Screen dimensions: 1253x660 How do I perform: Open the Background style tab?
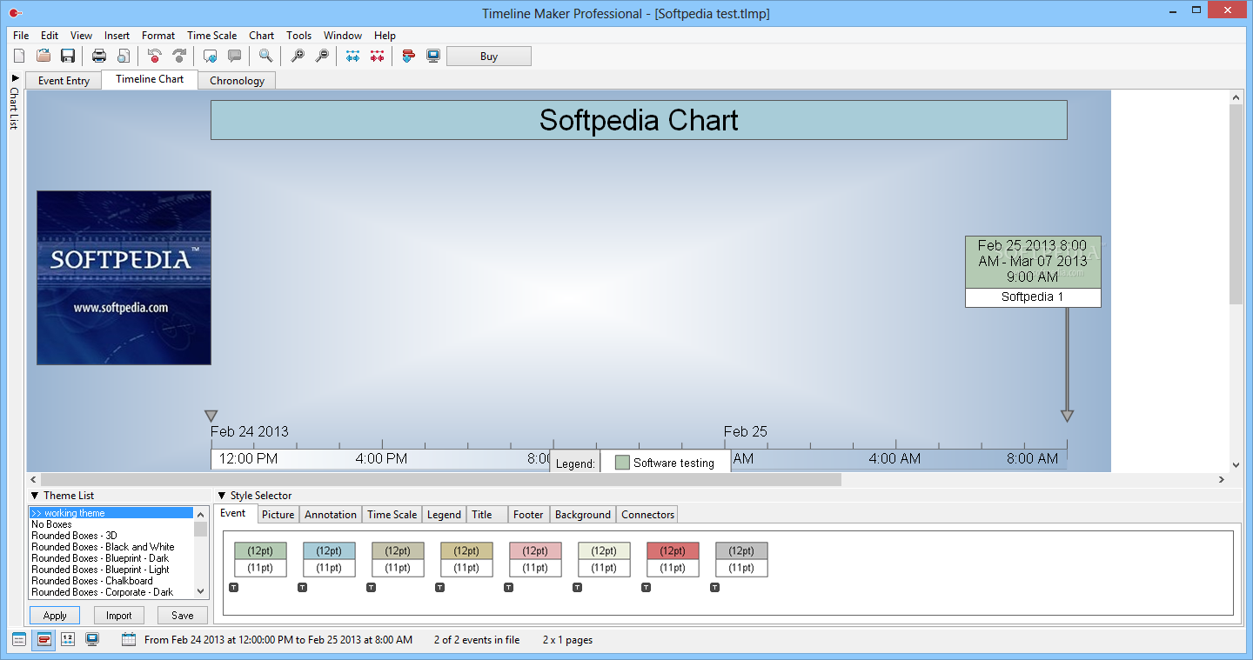(583, 515)
